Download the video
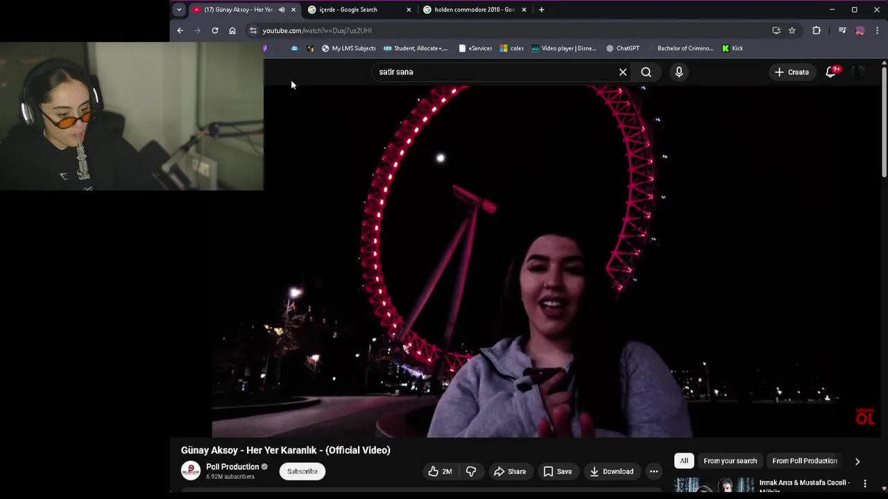The width and height of the screenshot is (888, 499). tap(611, 471)
